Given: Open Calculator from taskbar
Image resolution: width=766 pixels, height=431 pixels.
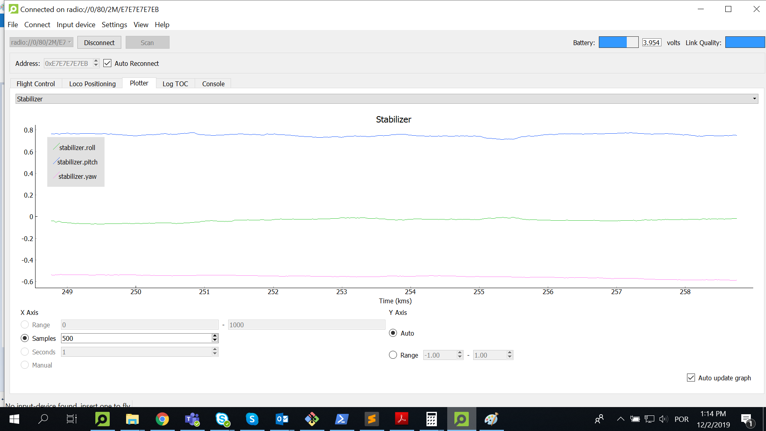Looking at the screenshot, I should coord(432,419).
